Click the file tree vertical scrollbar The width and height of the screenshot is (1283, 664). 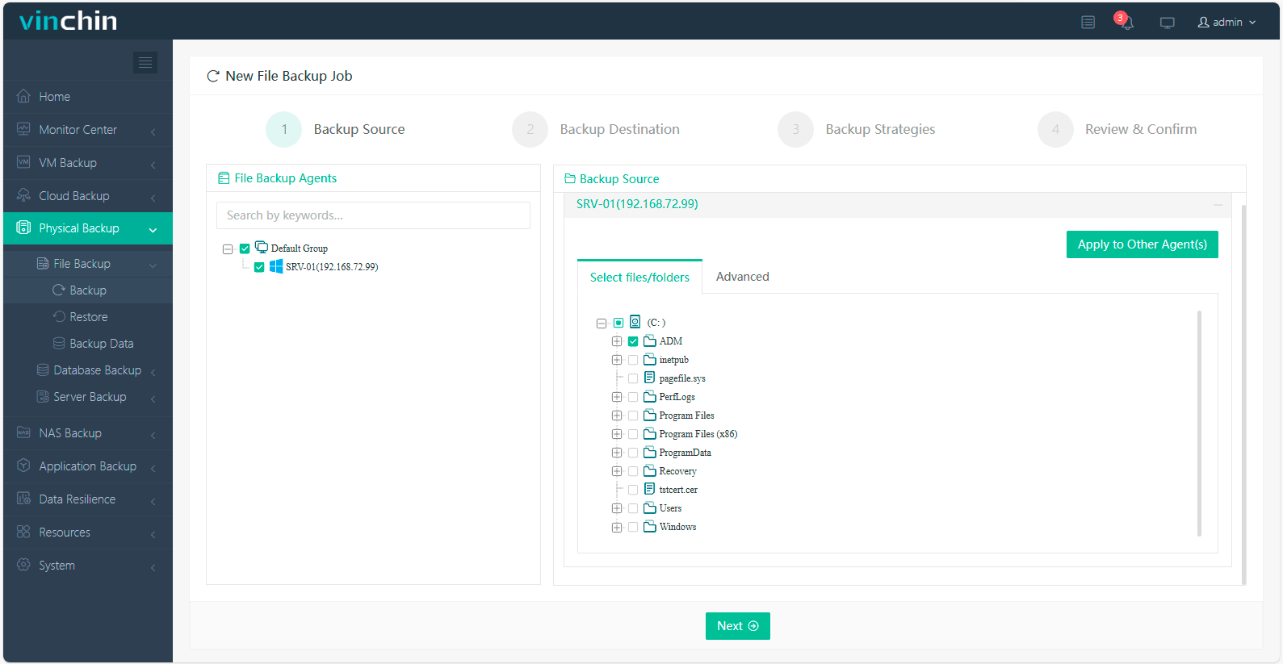click(1199, 423)
